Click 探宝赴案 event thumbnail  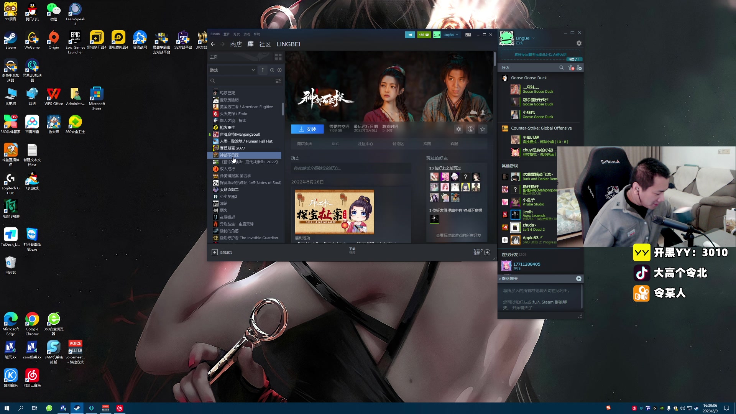[x=334, y=212]
